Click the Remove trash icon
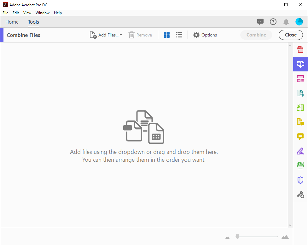 click(131, 35)
